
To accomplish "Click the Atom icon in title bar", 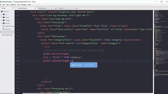I will tap(1, 2).
